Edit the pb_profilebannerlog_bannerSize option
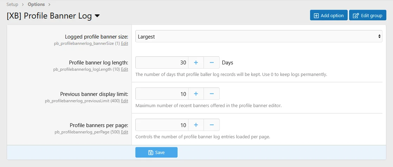Screen dimensions: 393x167 pyautogui.click(x=124, y=43)
